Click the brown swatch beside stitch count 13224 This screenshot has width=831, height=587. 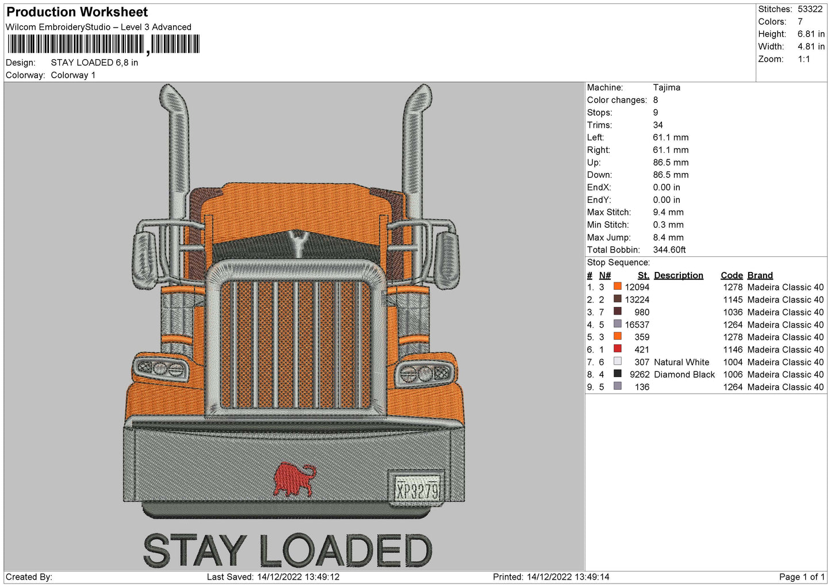tap(617, 299)
